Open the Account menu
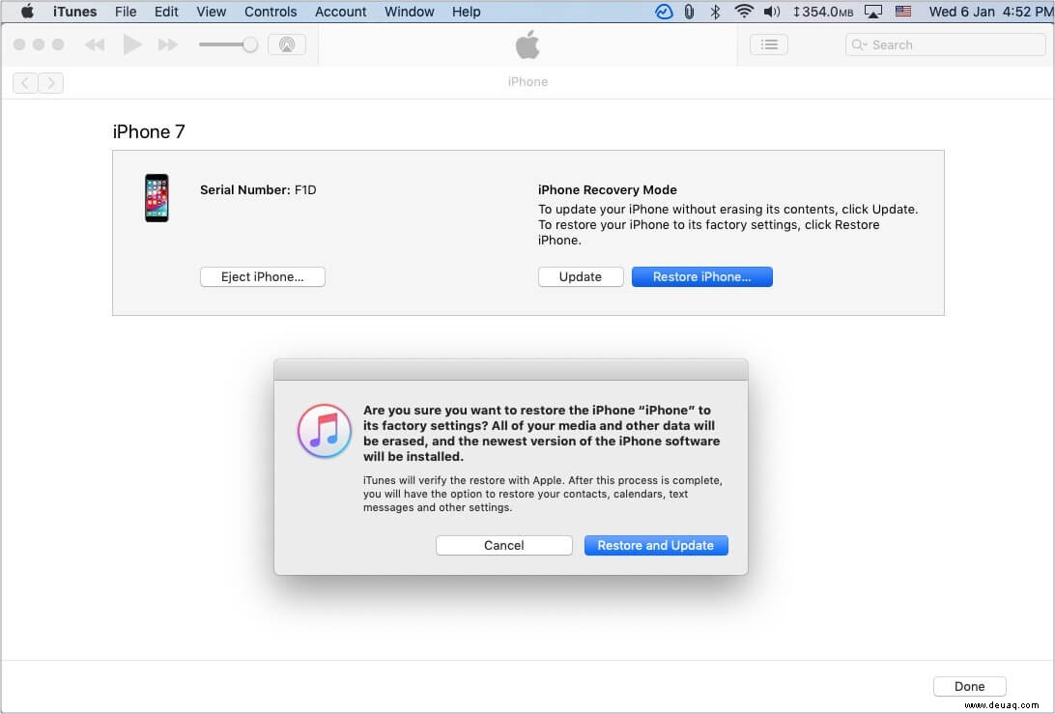The image size is (1055, 714). (x=340, y=12)
